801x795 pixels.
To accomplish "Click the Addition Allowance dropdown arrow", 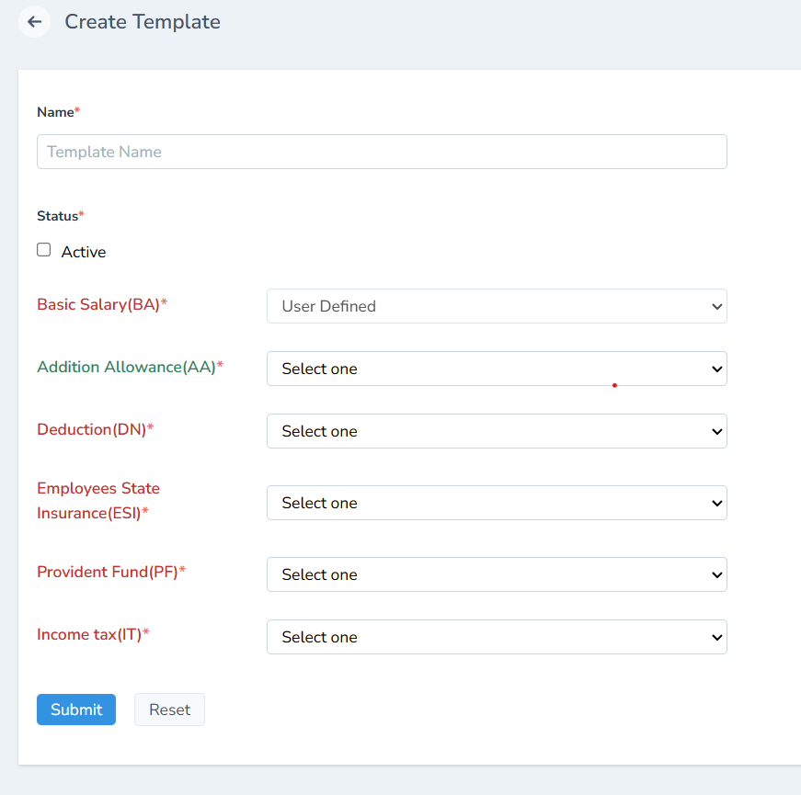I will coord(718,369).
